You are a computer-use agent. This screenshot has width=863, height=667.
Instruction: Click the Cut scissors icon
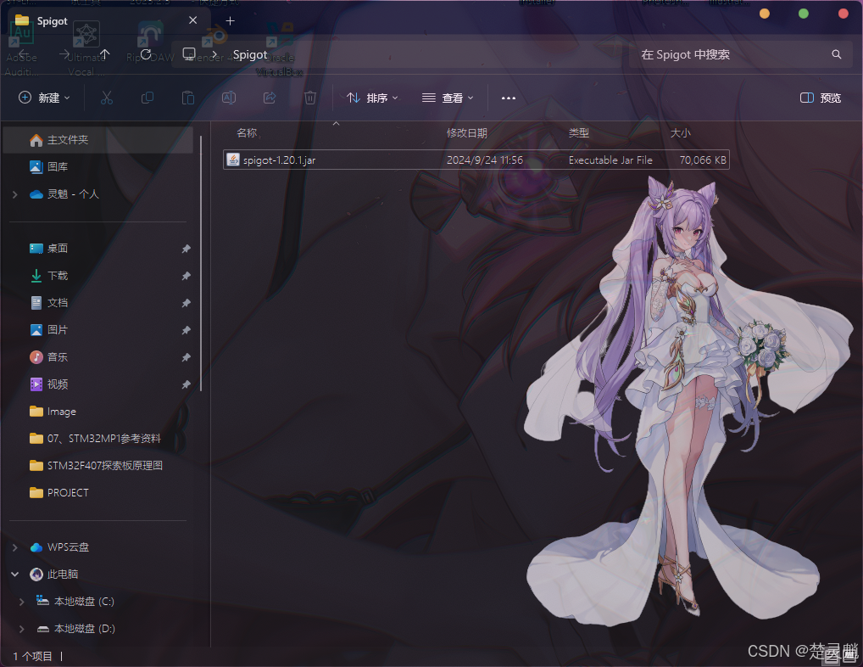107,98
